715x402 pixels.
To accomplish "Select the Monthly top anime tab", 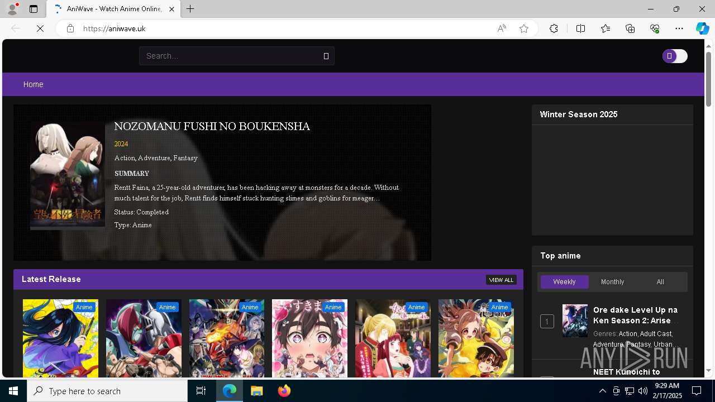I will 612,282.
